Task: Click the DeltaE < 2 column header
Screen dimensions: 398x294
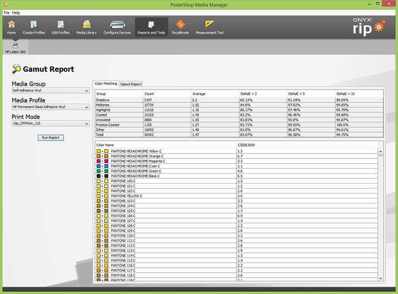Action: point(263,94)
